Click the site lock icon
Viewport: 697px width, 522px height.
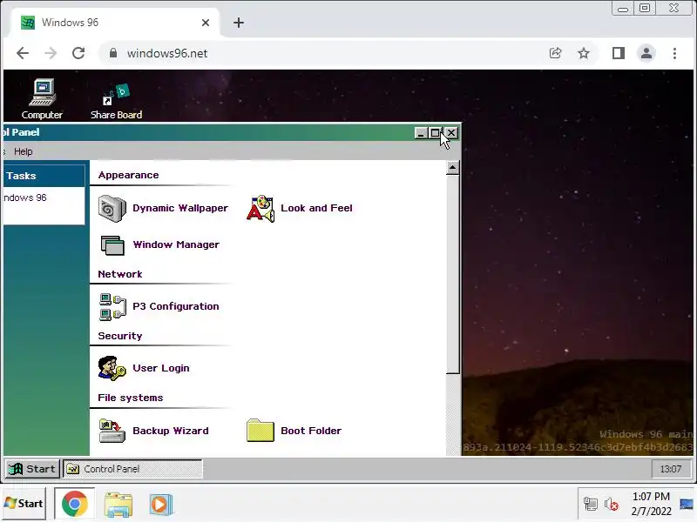click(113, 53)
